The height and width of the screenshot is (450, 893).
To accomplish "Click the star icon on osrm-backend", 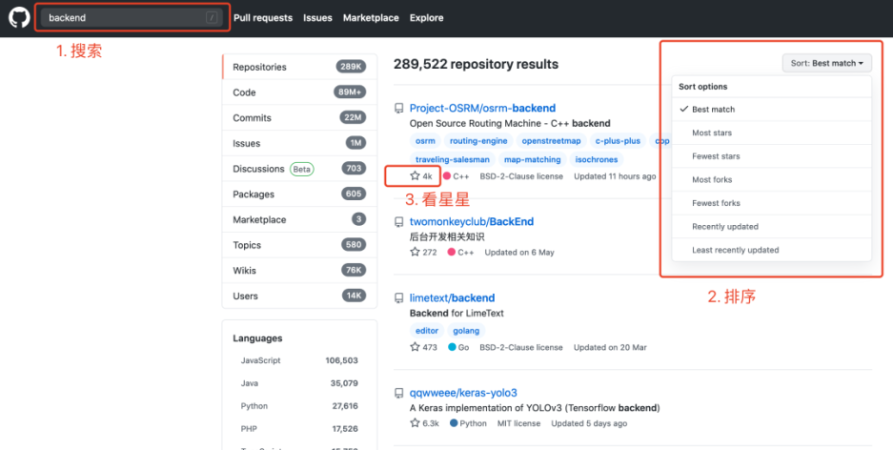I will pyautogui.click(x=415, y=176).
